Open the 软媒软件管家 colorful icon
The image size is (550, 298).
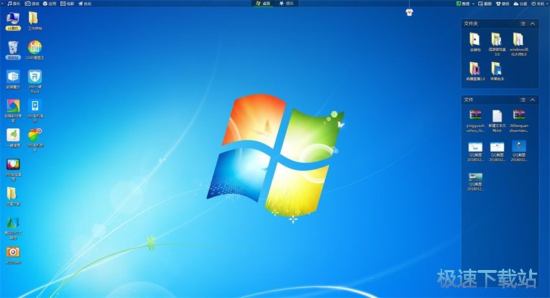click(x=13, y=111)
